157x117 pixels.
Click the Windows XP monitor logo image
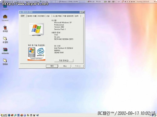point(36,29)
